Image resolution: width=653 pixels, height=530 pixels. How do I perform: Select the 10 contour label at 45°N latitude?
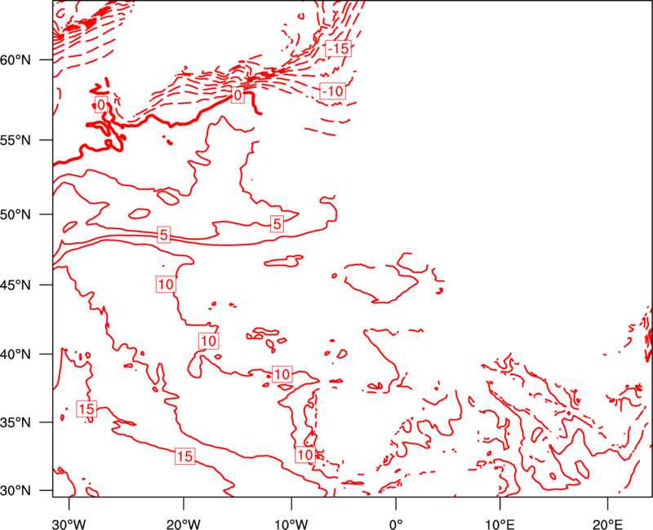pos(166,284)
